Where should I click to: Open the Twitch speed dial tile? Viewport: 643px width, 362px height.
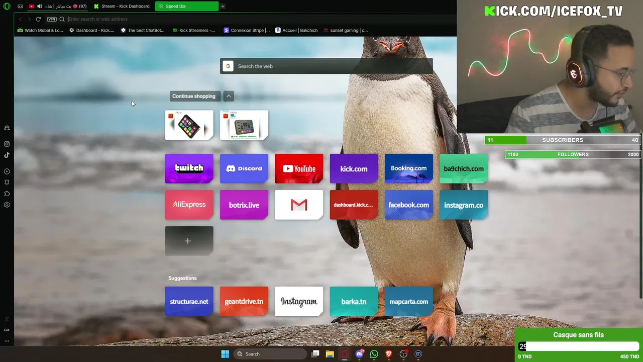coord(189,168)
